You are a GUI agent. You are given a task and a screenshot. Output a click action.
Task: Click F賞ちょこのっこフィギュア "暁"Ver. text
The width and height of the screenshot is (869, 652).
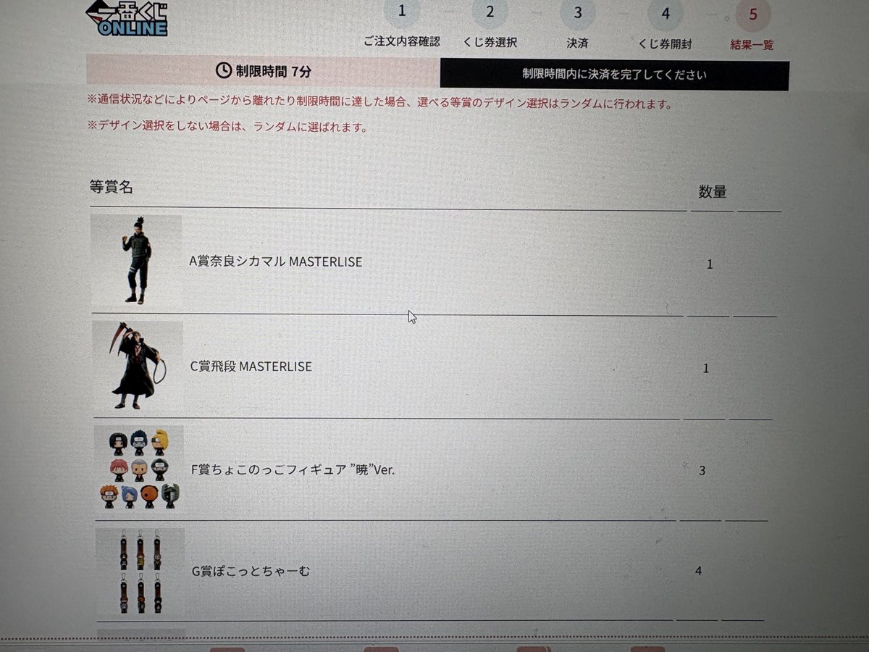[x=293, y=470]
